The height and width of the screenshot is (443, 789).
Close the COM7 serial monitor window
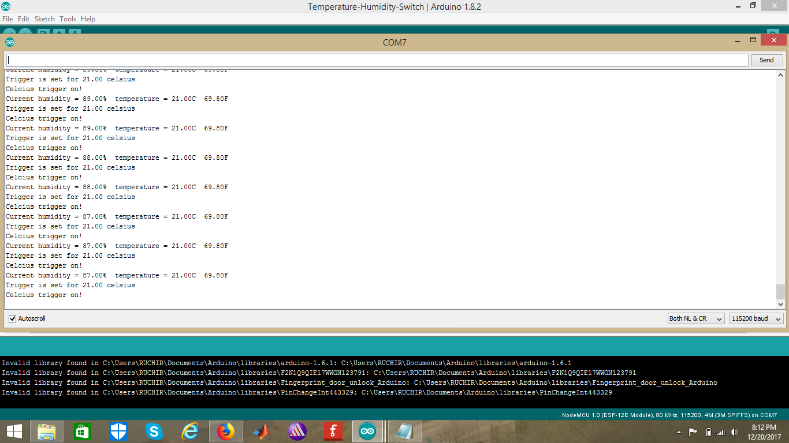[x=773, y=40]
